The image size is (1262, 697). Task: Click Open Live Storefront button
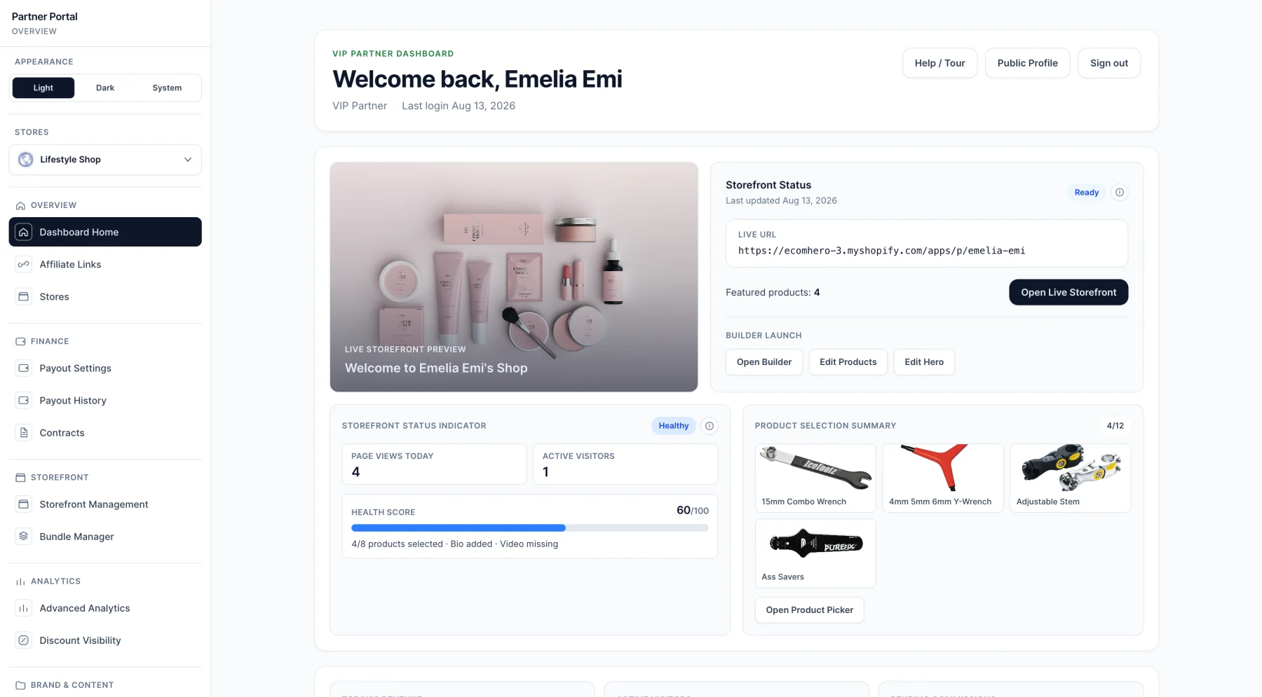[1068, 292]
